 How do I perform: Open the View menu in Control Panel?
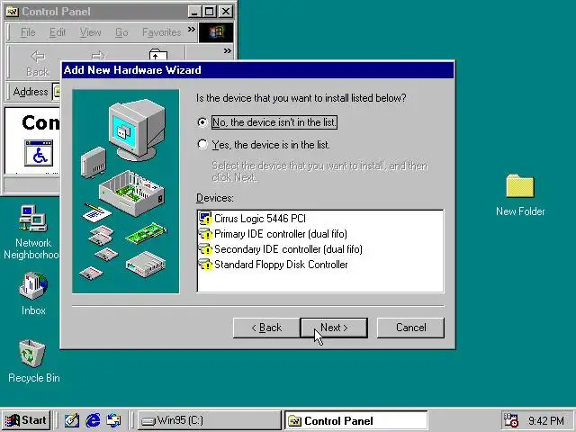pyautogui.click(x=90, y=32)
